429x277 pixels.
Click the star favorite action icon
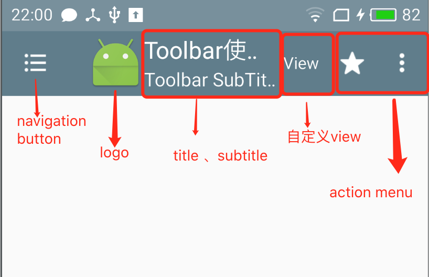352,63
